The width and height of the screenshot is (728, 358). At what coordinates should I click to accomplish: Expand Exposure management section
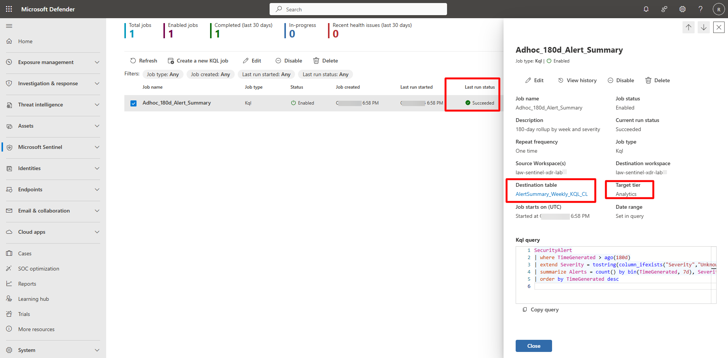pyautogui.click(x=53, y=62)
